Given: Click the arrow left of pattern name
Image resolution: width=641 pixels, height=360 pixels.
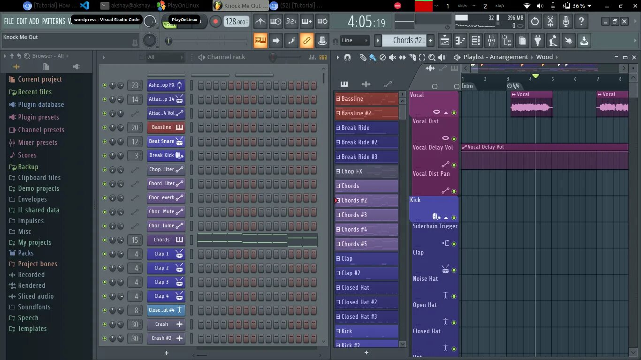Looking at the screenshot, I should click(378, 40).
